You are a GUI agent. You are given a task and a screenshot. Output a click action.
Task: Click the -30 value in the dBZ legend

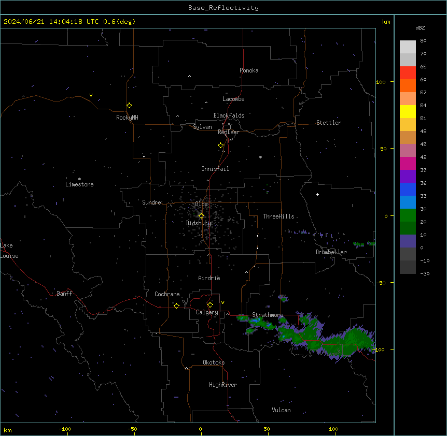[x=425, y=274]
